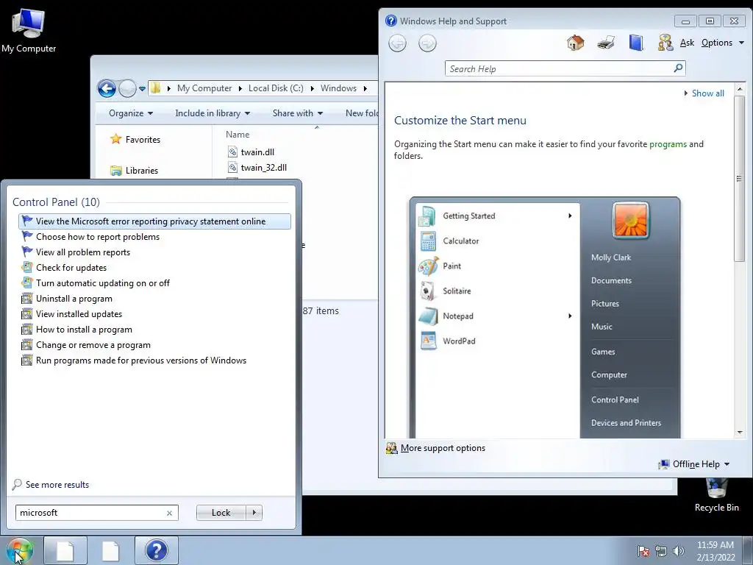
Task: Select How to install a program
Action: tap(154, 330)
